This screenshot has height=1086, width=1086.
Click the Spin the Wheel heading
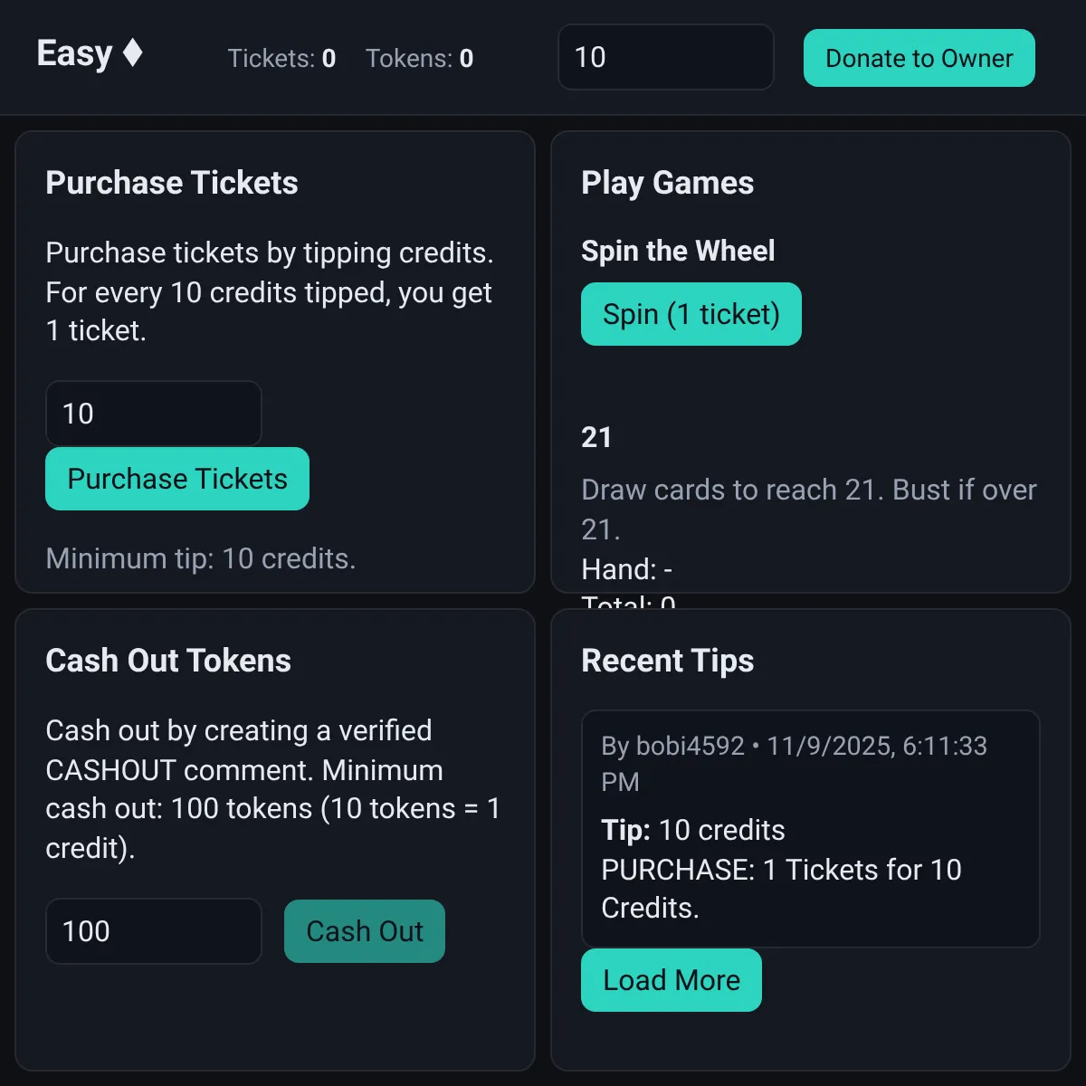(x=678, y=251)
